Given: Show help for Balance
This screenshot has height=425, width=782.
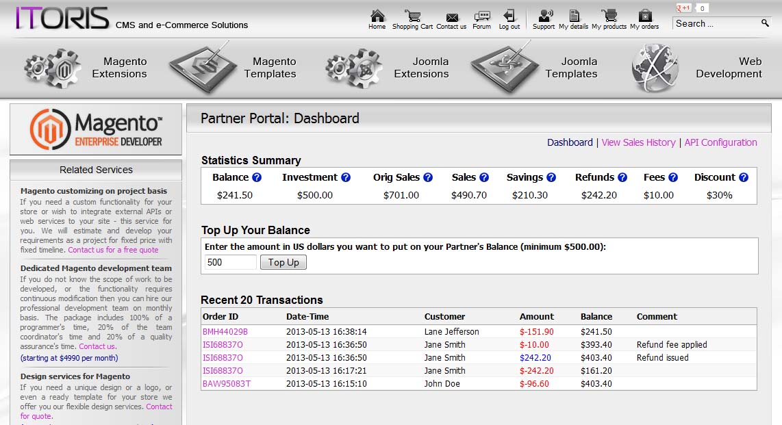Looking at the screenshot, I should 257,177.
